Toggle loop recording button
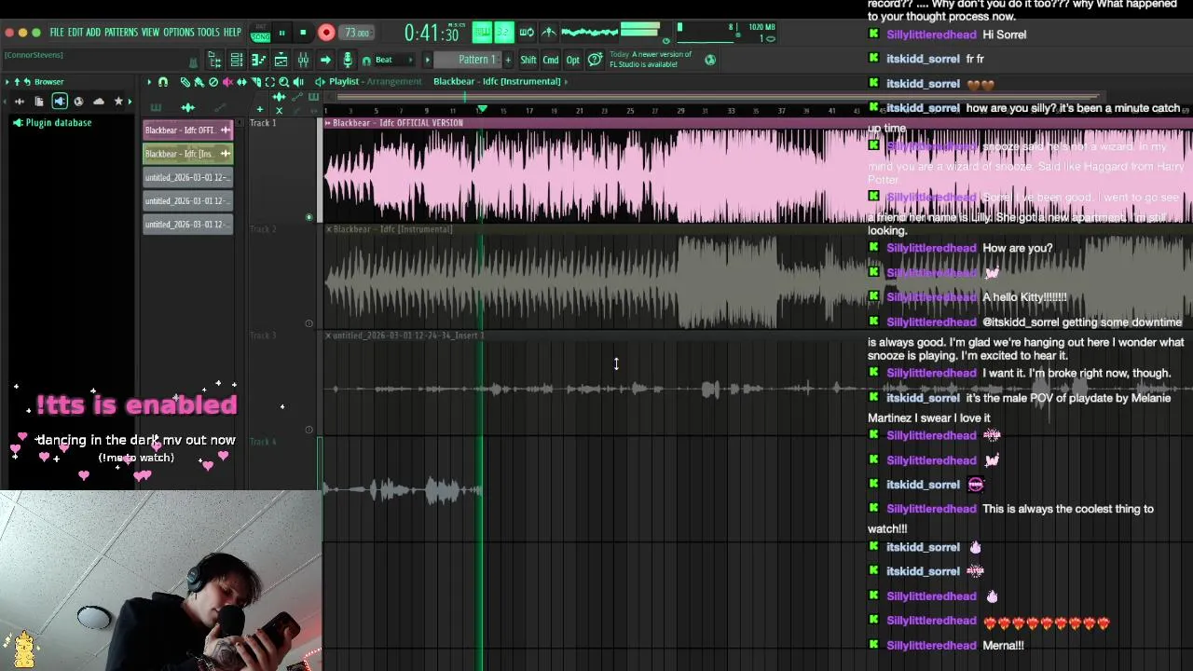 pos(527,33)
